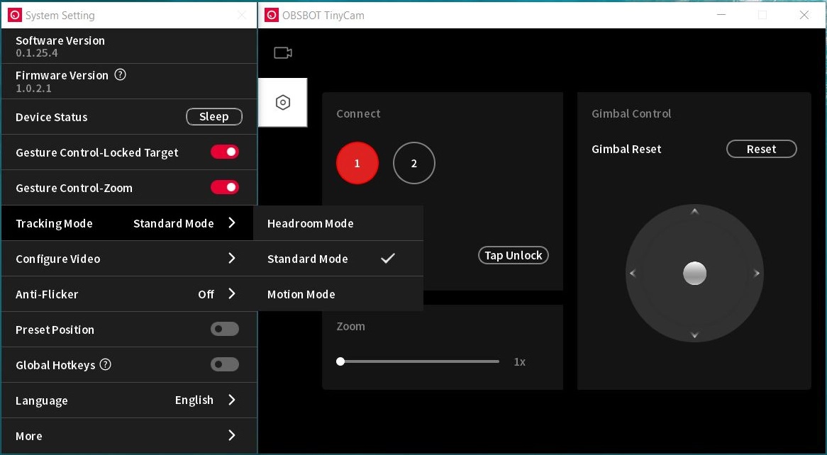Pan gimbal right with the right arrow
827x455 pixels.
[756, 273]
